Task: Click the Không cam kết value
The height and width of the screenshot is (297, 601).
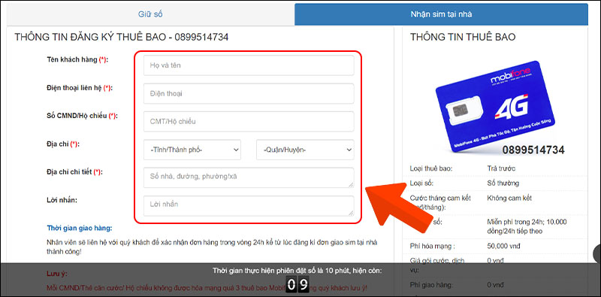Action: (x=509, y=199)
